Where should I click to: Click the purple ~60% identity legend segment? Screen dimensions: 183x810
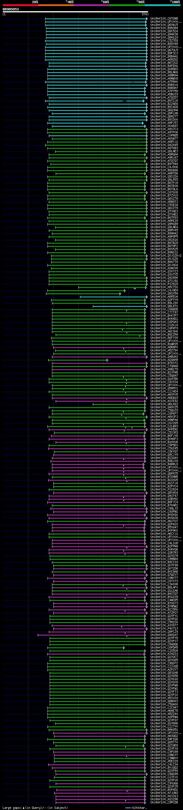point(92,5)
